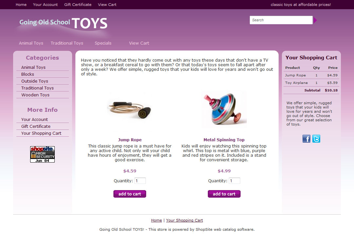Click the Facebook icon
Screen dimensions: 354x236
click(x=306, y=139)
